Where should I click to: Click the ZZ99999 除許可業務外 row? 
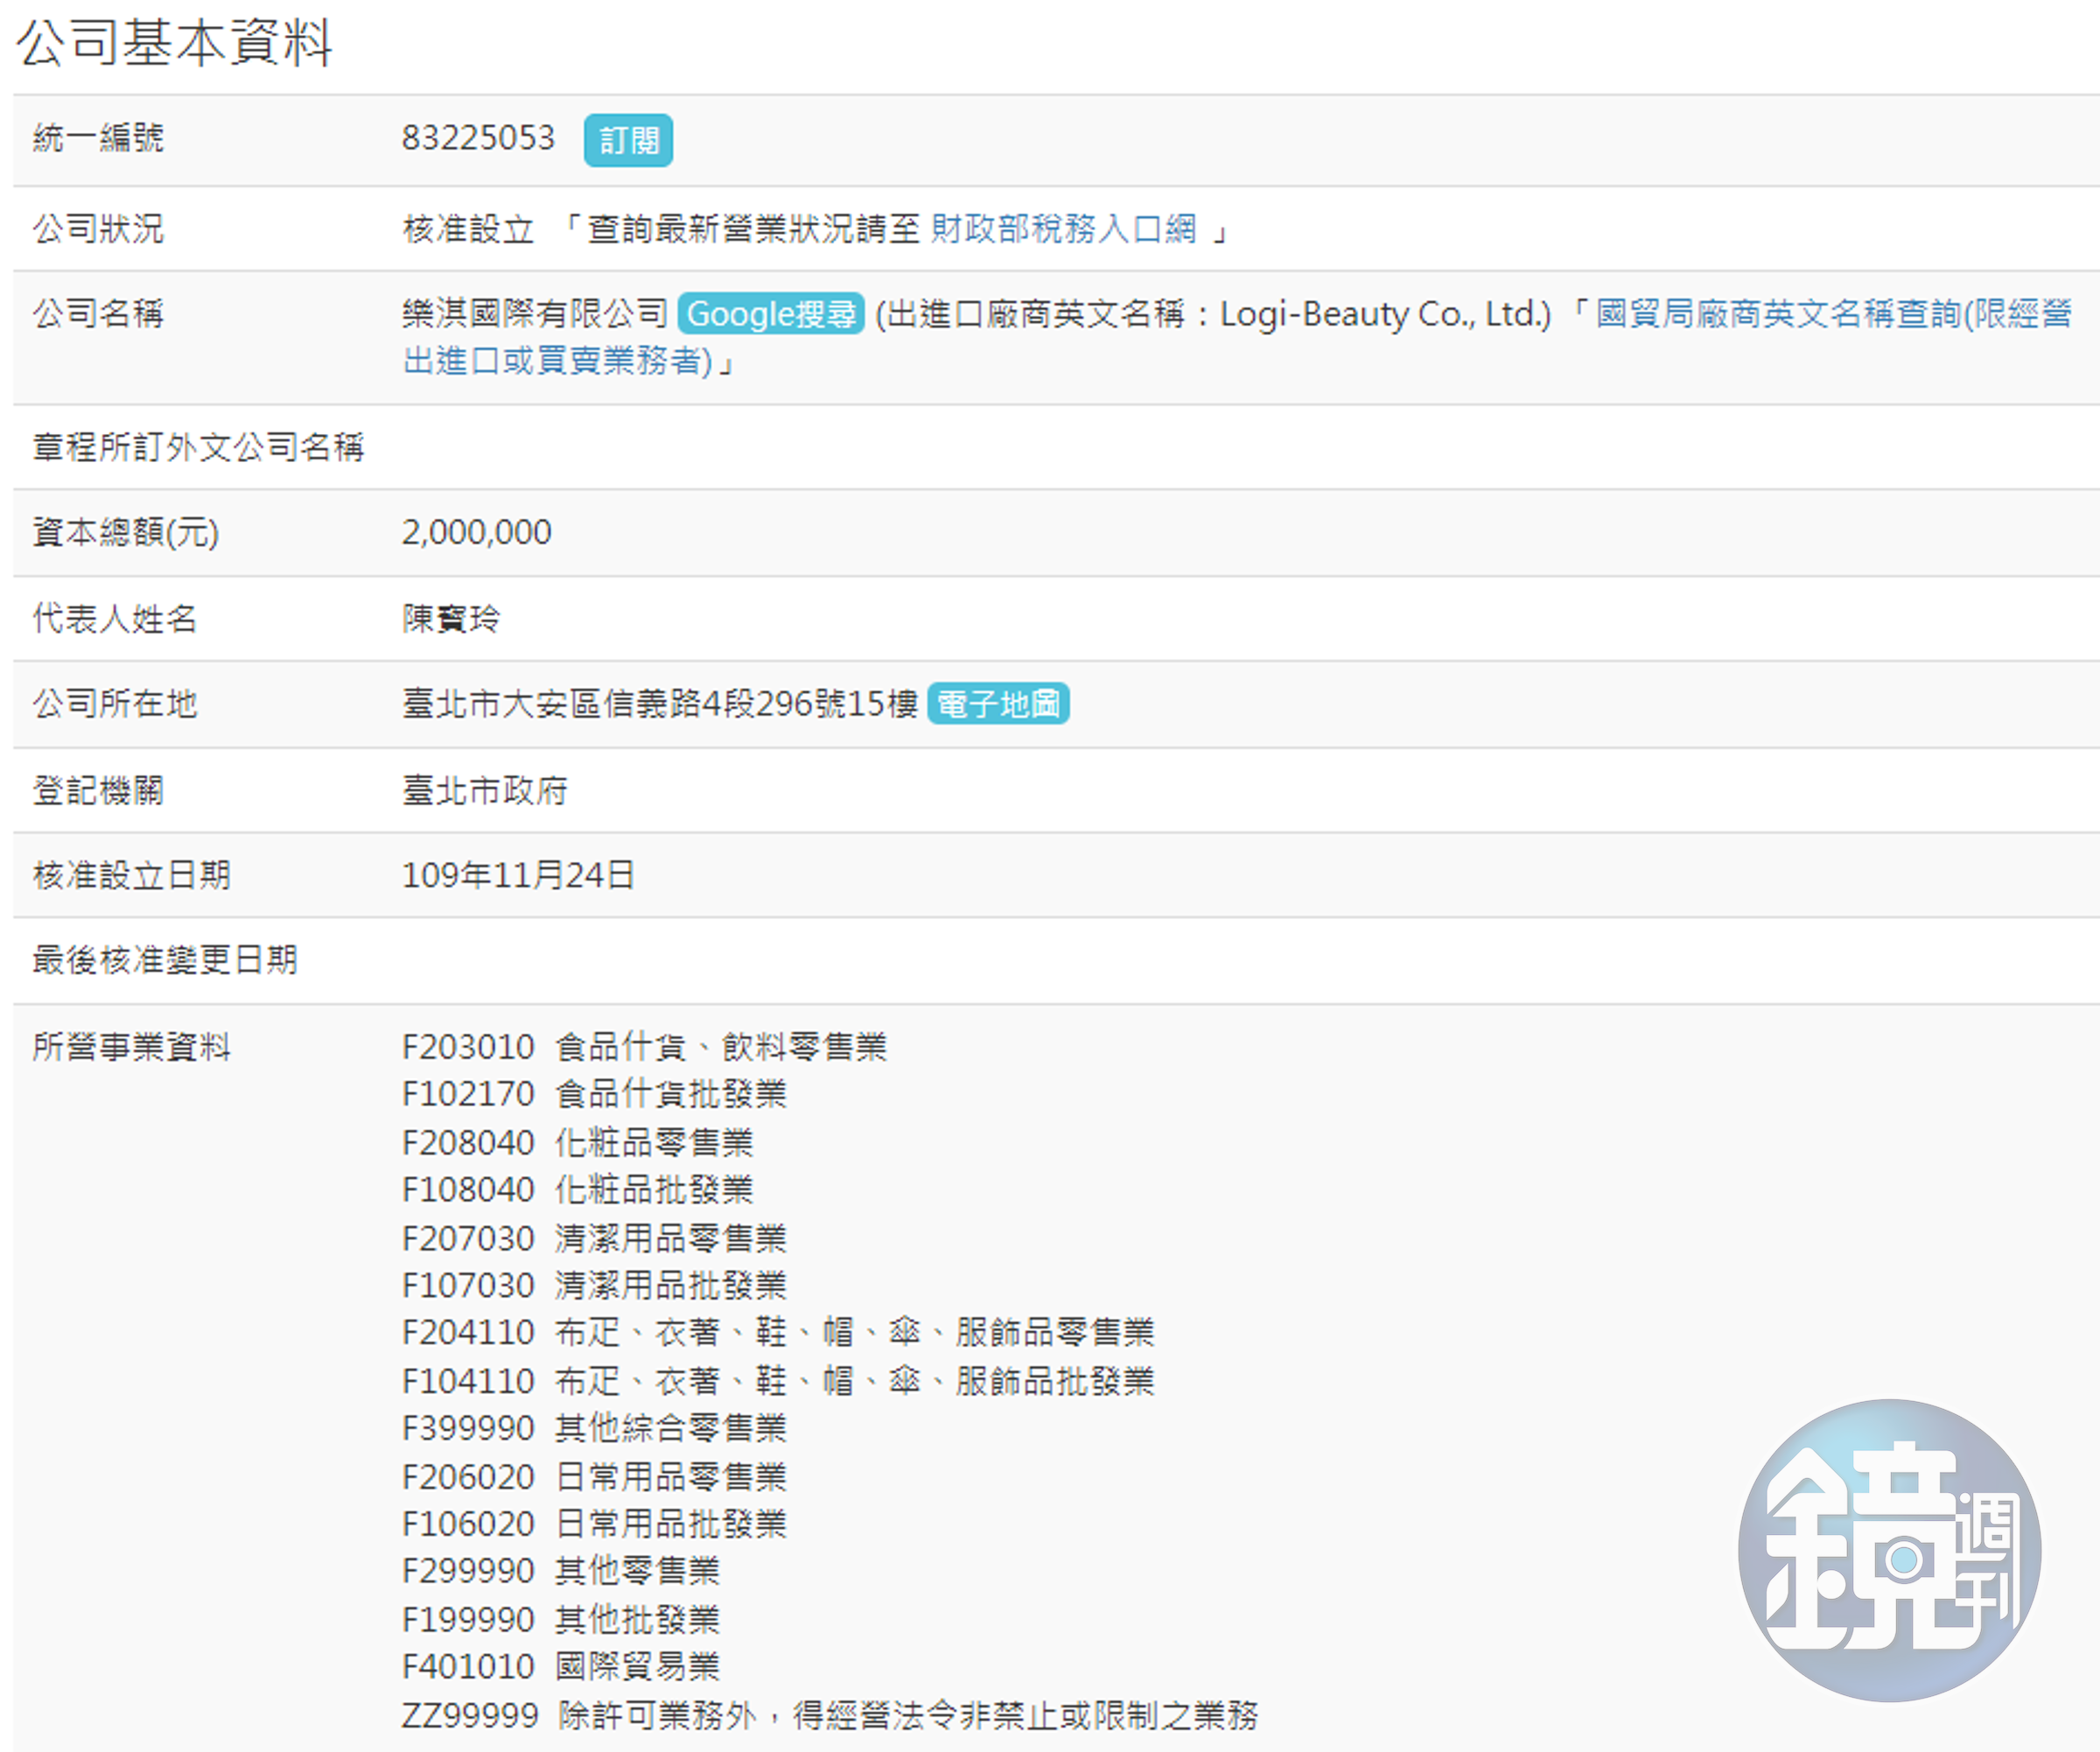pos(830,1715)
